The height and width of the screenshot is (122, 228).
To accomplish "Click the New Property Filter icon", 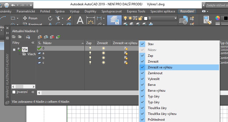I will [x=14, y=37].
